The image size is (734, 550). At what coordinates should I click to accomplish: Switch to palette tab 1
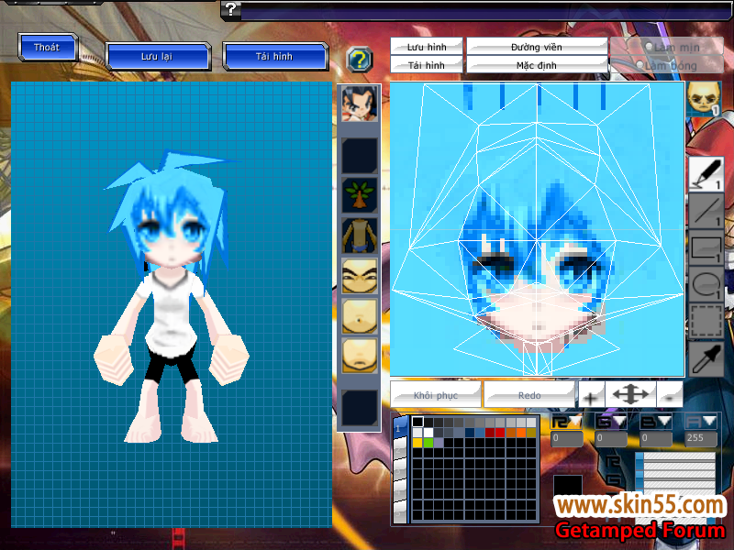pyautogui.click(x=400, y=428)
